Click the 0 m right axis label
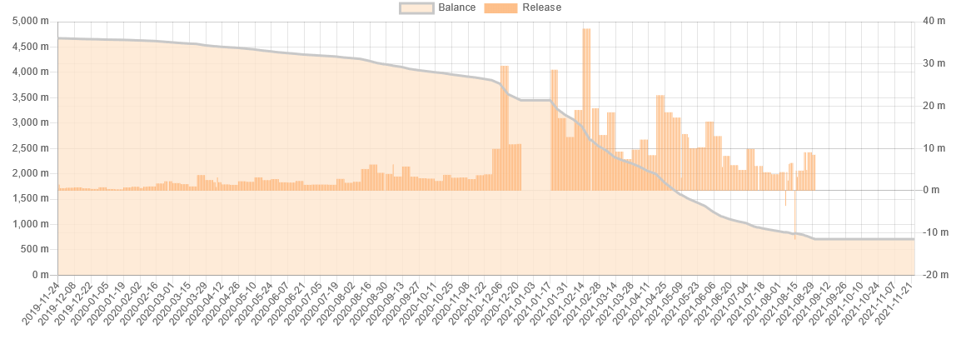Viewport: 961px width, 344px height. tap(930, 190)
